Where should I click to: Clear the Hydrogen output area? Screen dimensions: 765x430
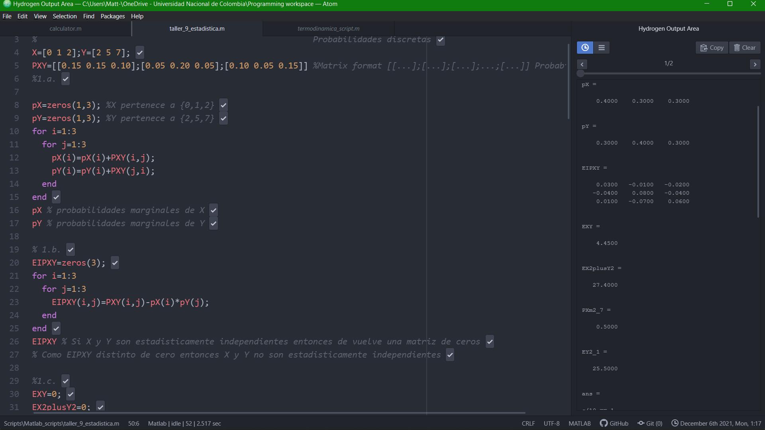tap(745, 48)
